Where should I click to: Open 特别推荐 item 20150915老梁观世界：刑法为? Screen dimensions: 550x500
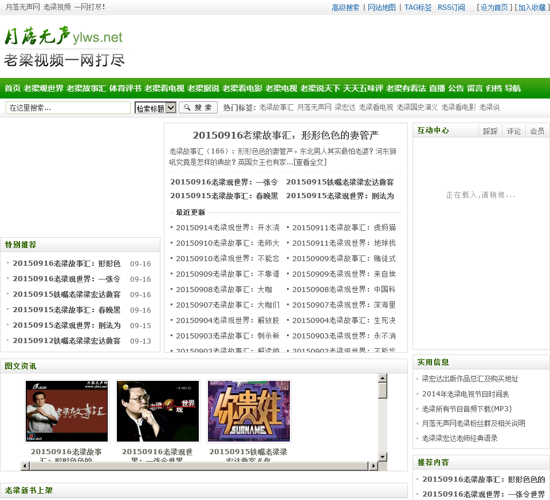pos(66,325)
